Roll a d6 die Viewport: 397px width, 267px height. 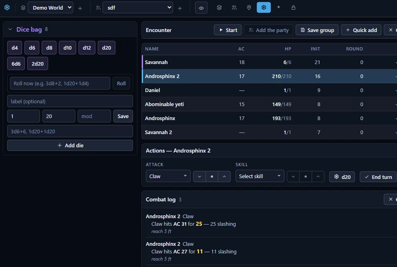[x=32, y=48]
